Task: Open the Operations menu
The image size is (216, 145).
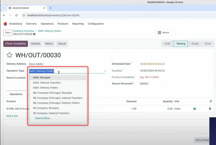Action: tap(47, 24)
